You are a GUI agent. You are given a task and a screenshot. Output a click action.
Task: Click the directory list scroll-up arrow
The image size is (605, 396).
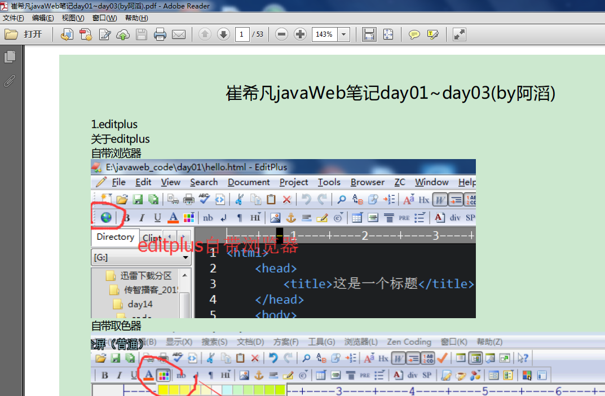185,275
